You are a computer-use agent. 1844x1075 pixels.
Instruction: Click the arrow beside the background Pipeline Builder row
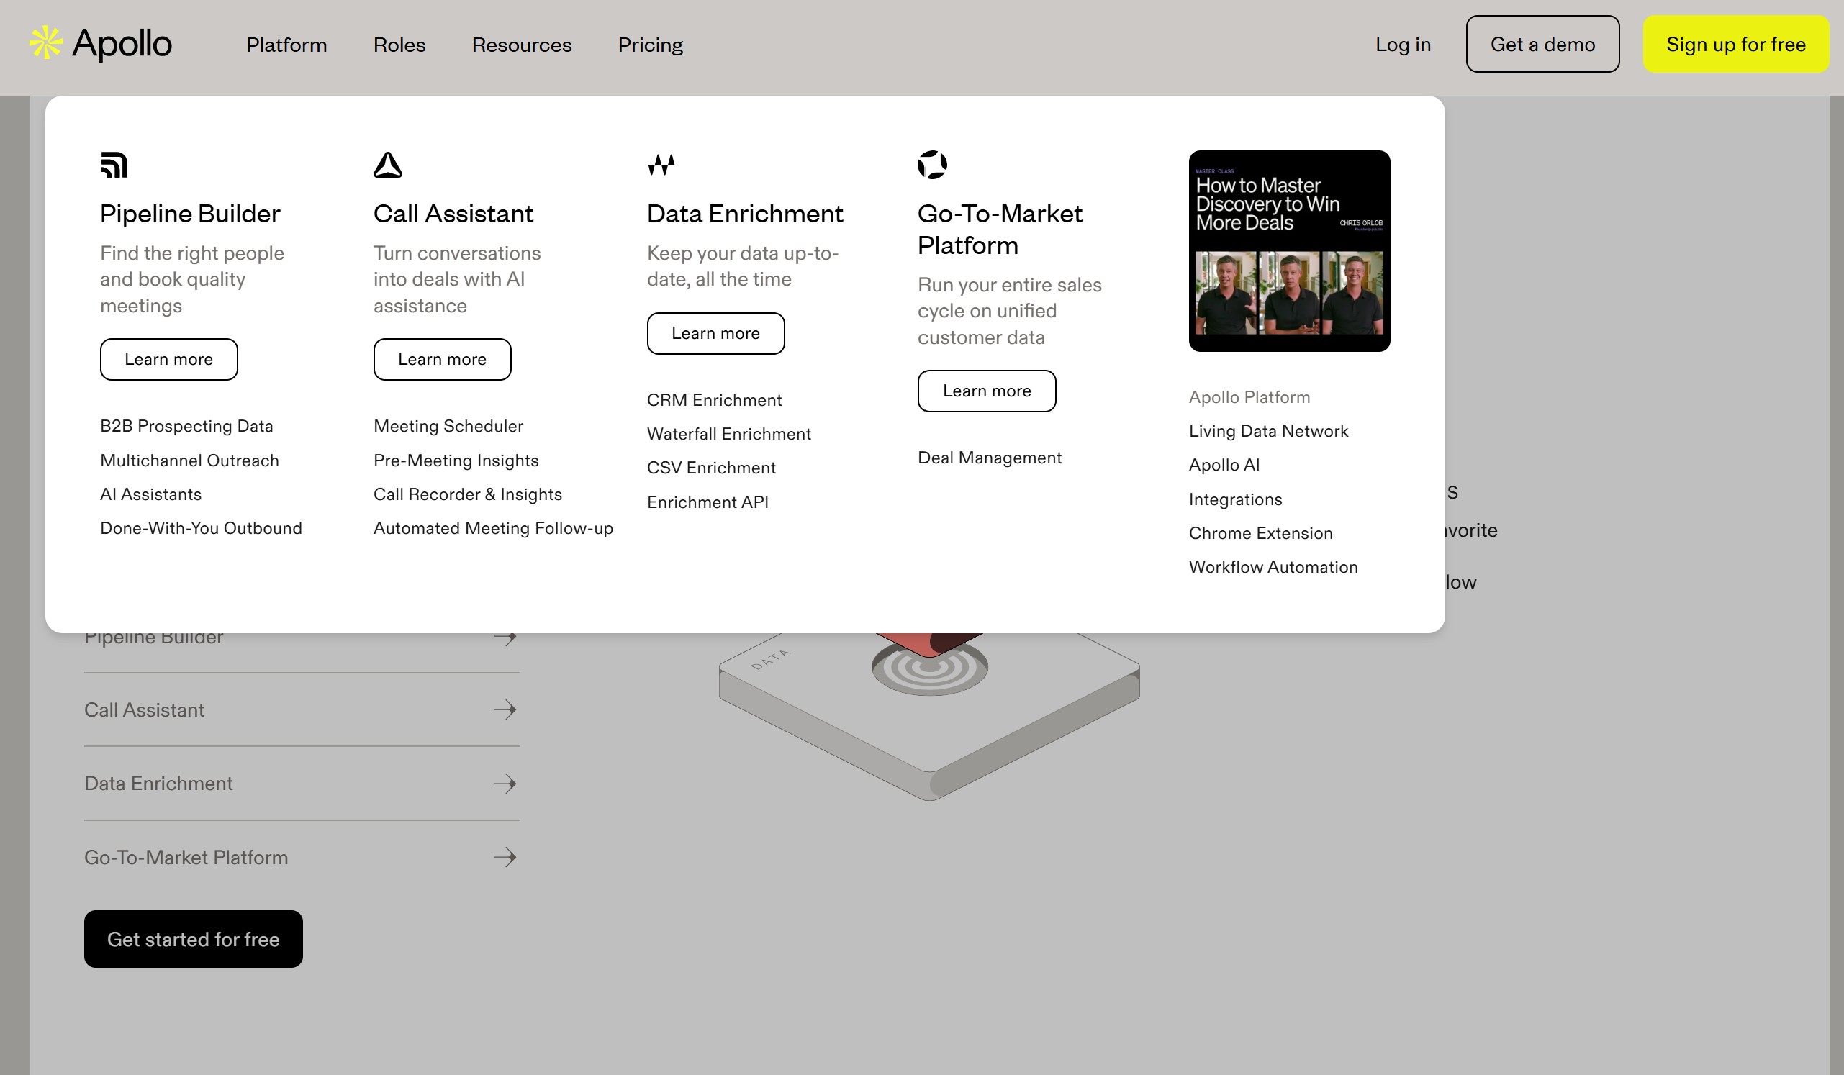[x=505, y=638]
